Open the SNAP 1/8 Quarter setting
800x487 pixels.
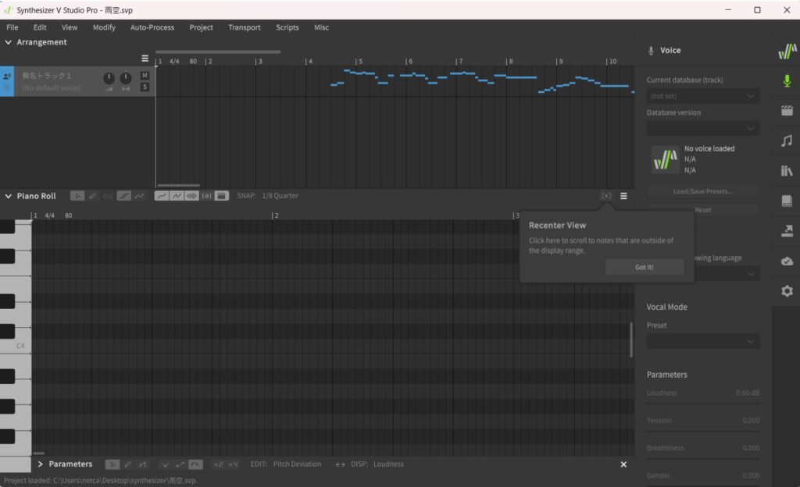[268, 196]
